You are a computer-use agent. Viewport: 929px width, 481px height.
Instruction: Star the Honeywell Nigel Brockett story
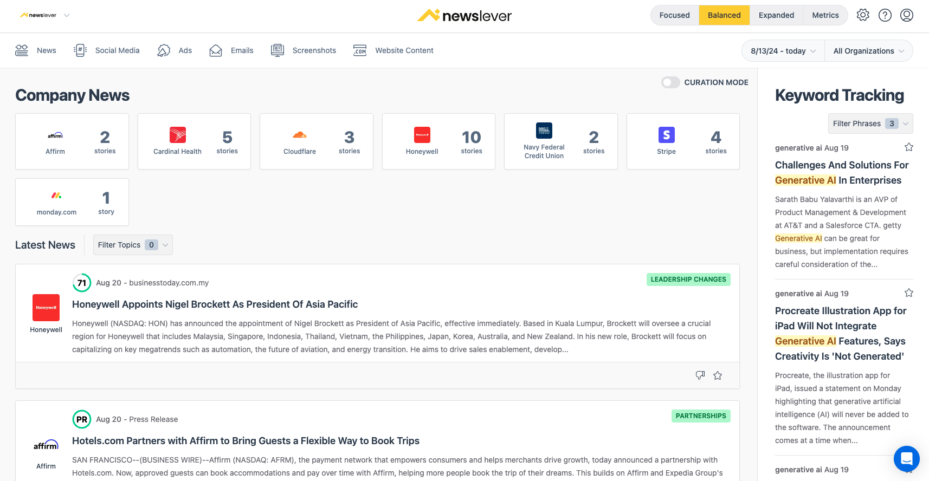pyautogui.click(x=718, y=375)
